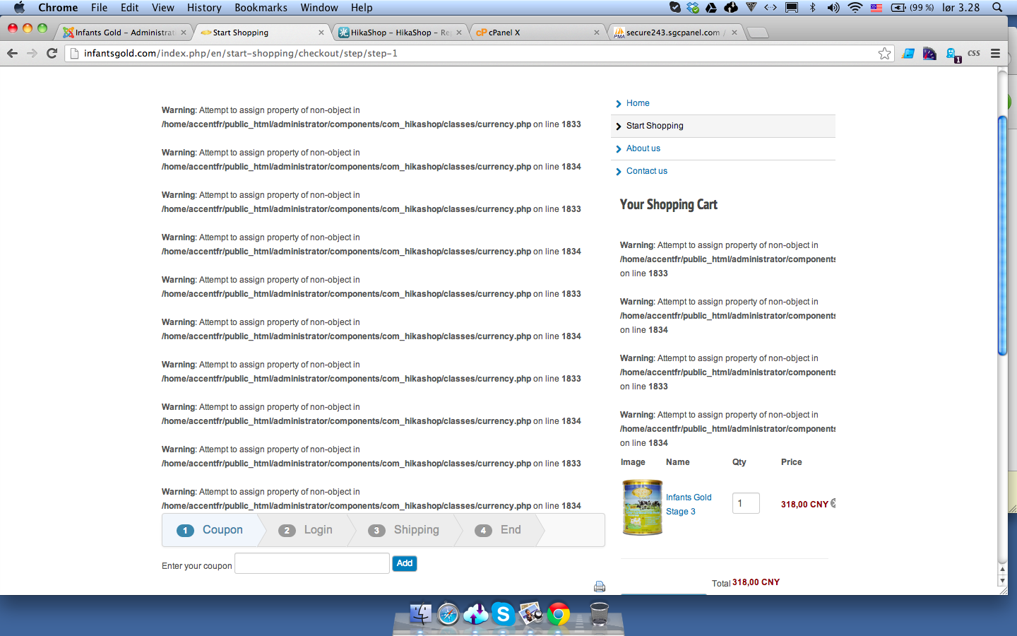Image resolution: width=1017 pixels, height=636 pixels.
Task: Close the Start Shopping tab
Action: coord(321,33)
